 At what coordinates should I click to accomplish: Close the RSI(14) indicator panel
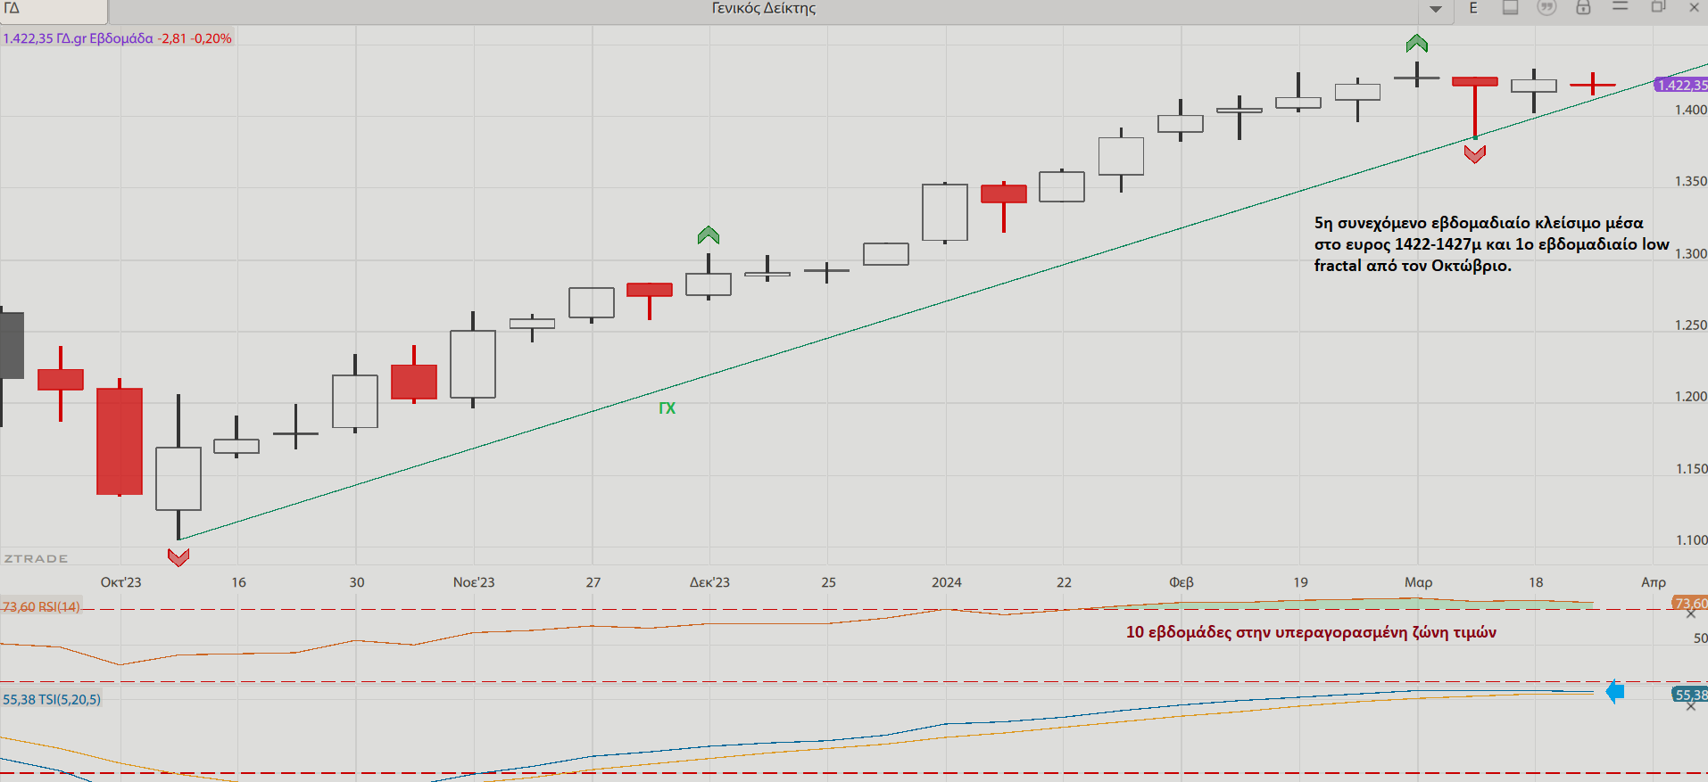1690,613
